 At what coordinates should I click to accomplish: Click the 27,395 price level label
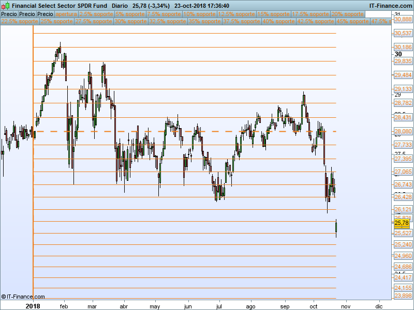coord(403,159)
